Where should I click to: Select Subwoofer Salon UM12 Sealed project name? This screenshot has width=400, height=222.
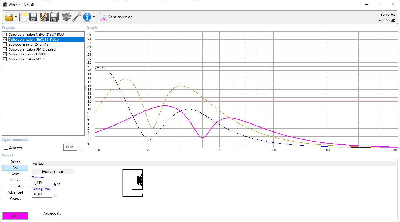[32, 49]
